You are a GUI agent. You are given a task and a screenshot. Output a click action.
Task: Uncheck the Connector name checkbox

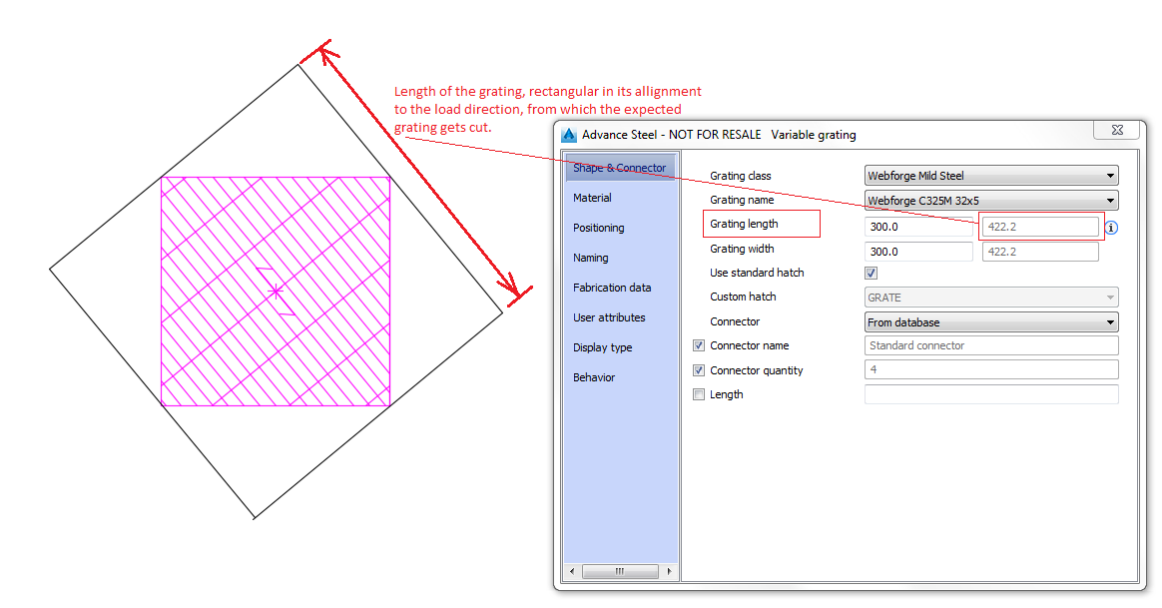699,345
